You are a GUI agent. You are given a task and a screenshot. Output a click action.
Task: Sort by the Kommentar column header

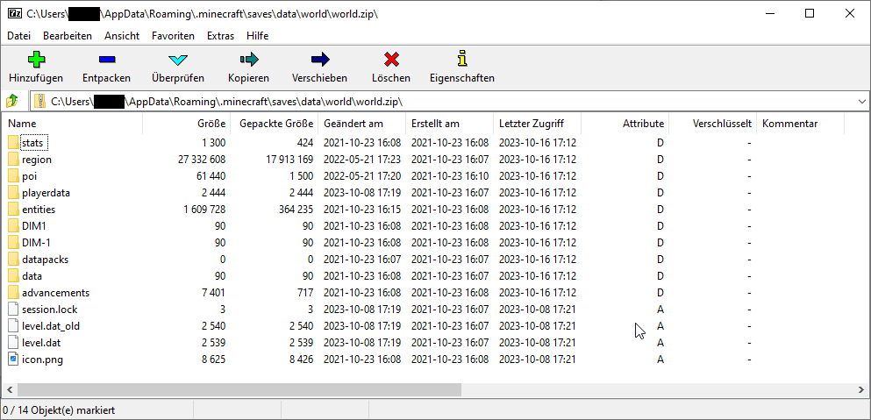coord(801,124)
